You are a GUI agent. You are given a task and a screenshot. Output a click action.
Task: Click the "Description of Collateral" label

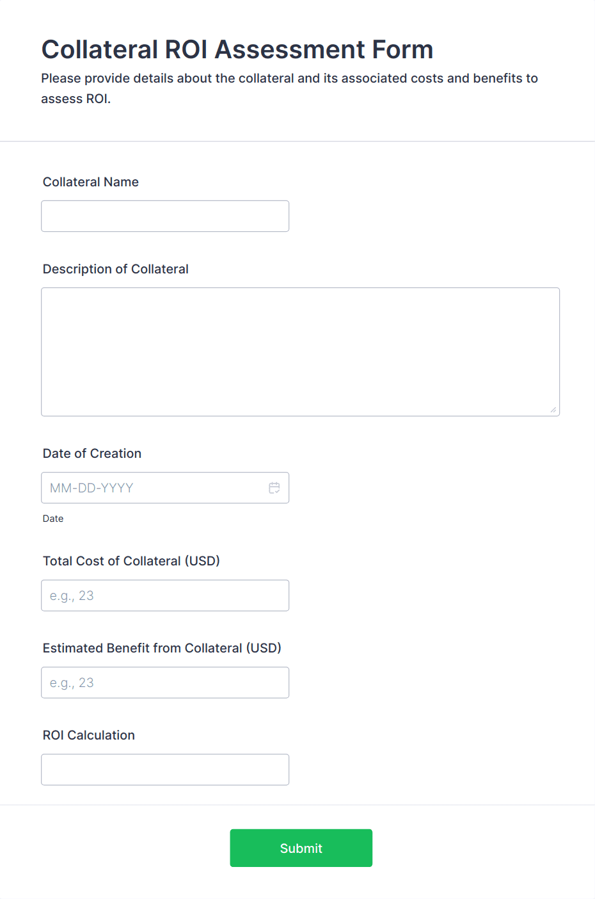click(x=116, y=269)
